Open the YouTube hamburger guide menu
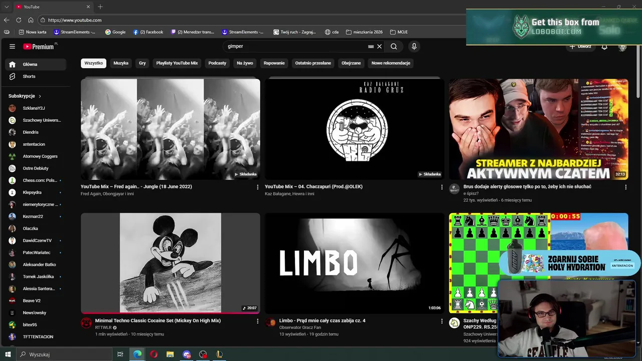642x361 pixels. coord(12,46)
